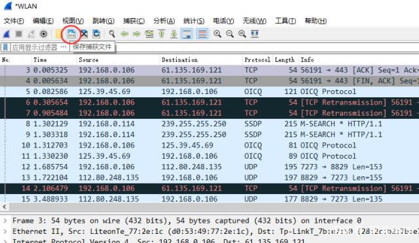The width and height of the screenshot is (419, 243).
Task: Stop the running packet capture
Action: [x=19, y=34]
